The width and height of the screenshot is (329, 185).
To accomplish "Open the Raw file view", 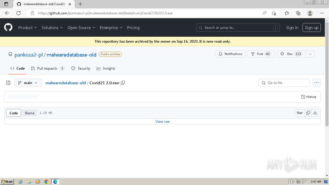I will point(300,113).
